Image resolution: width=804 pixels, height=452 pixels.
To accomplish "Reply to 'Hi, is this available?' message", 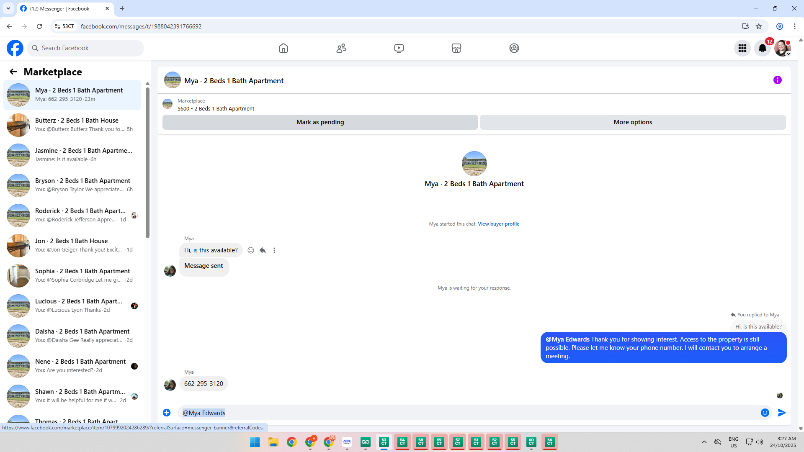I will point(263,250).
